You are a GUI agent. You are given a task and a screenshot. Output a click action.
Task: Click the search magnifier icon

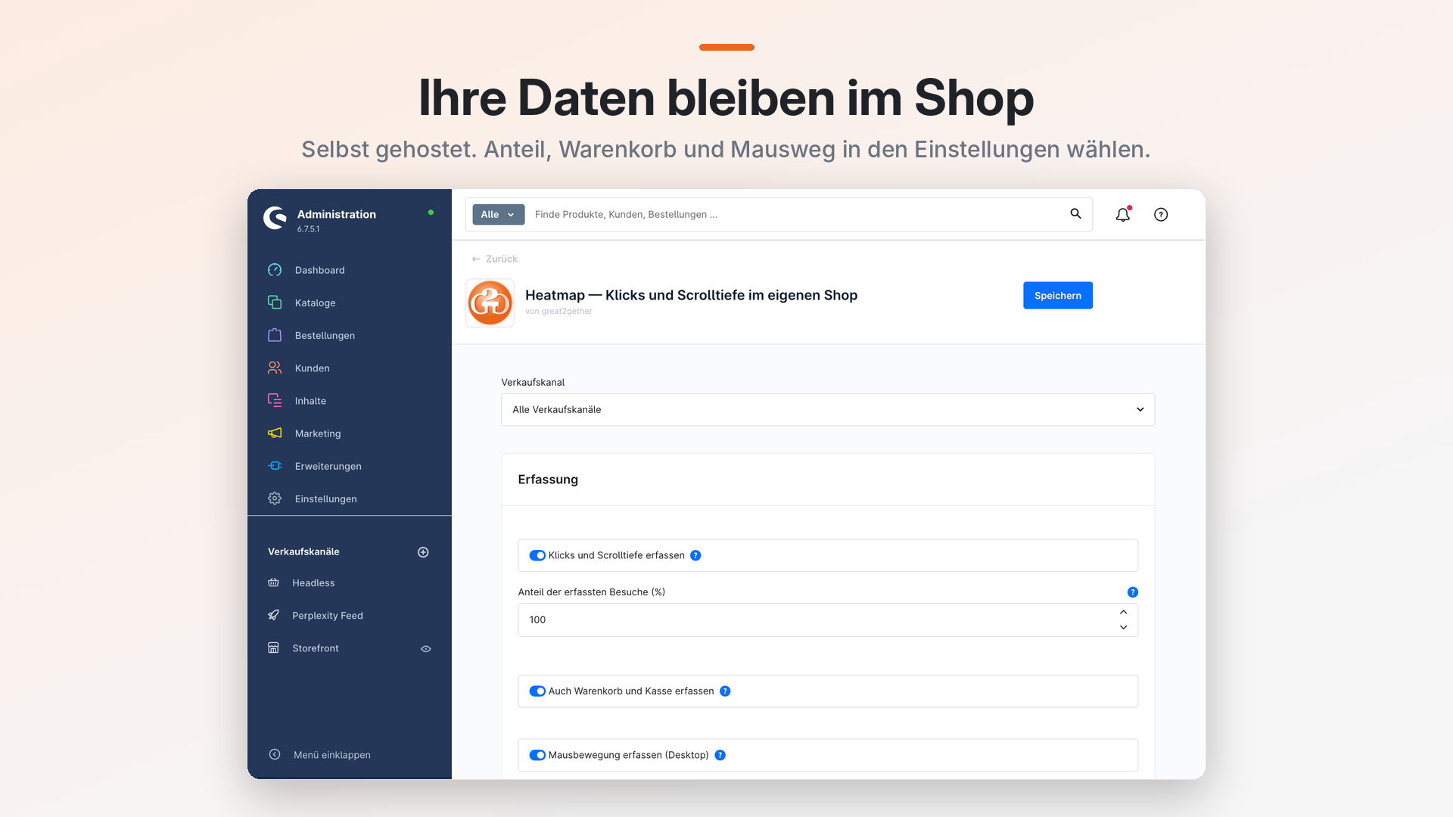1075,214
